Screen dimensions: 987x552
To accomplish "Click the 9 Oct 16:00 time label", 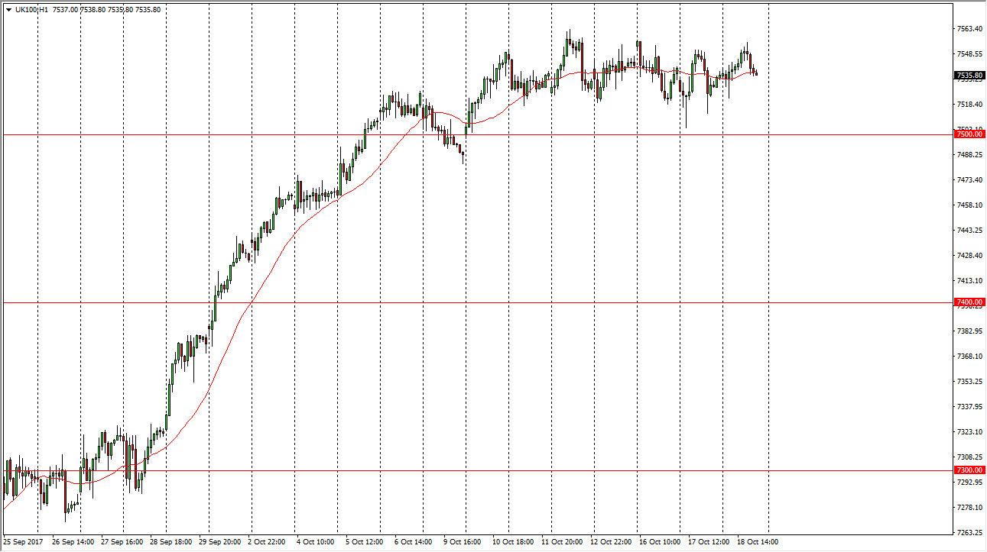I will [x=464, y=542].
